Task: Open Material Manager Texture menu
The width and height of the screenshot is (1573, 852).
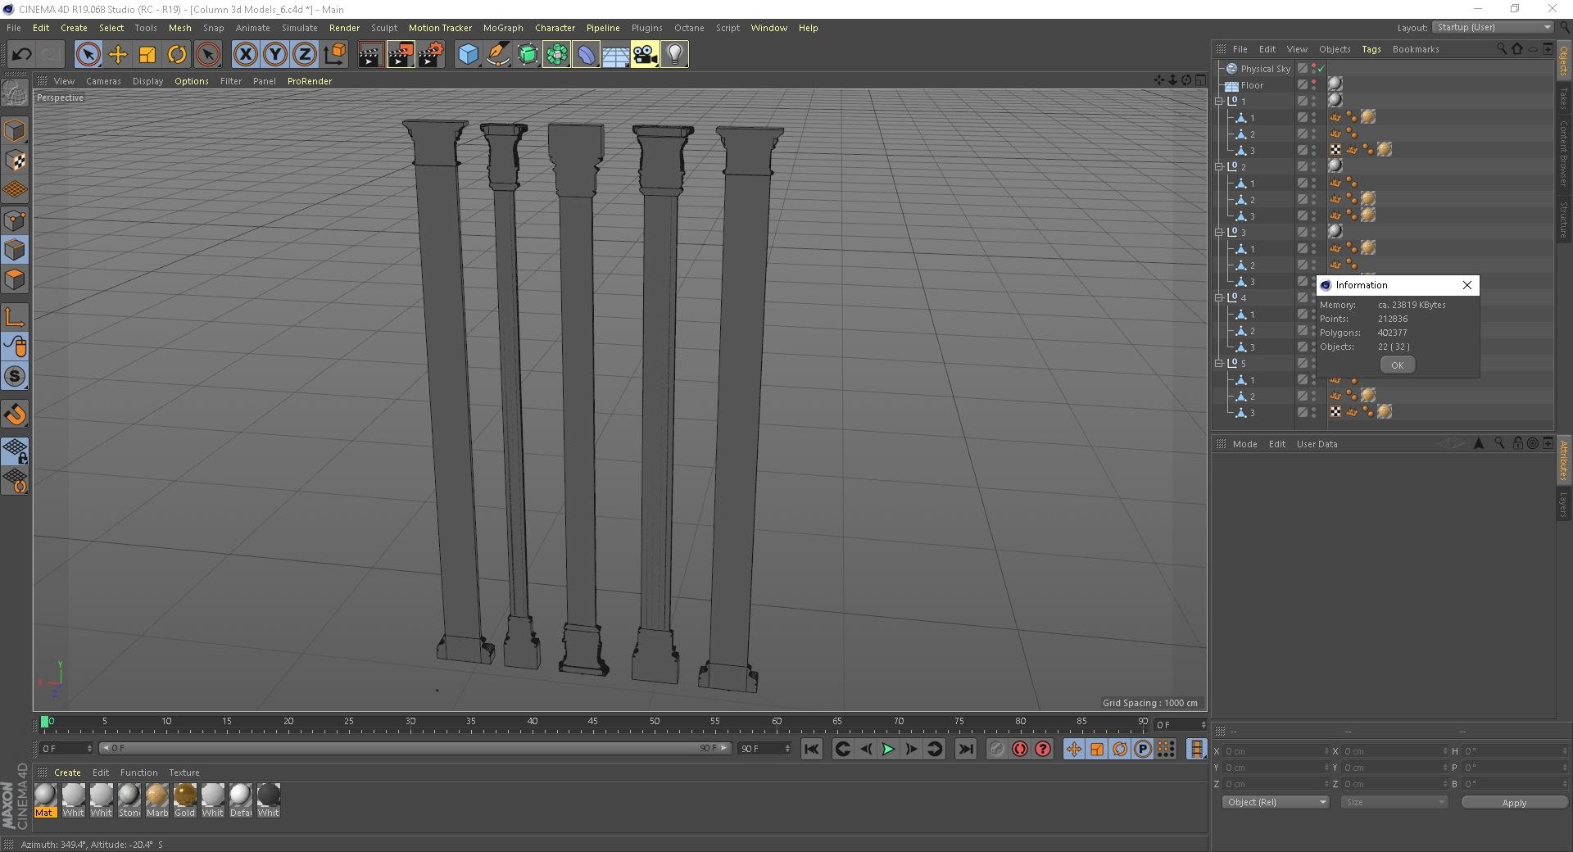Action: pyautogui.click(x=184, y=773)
